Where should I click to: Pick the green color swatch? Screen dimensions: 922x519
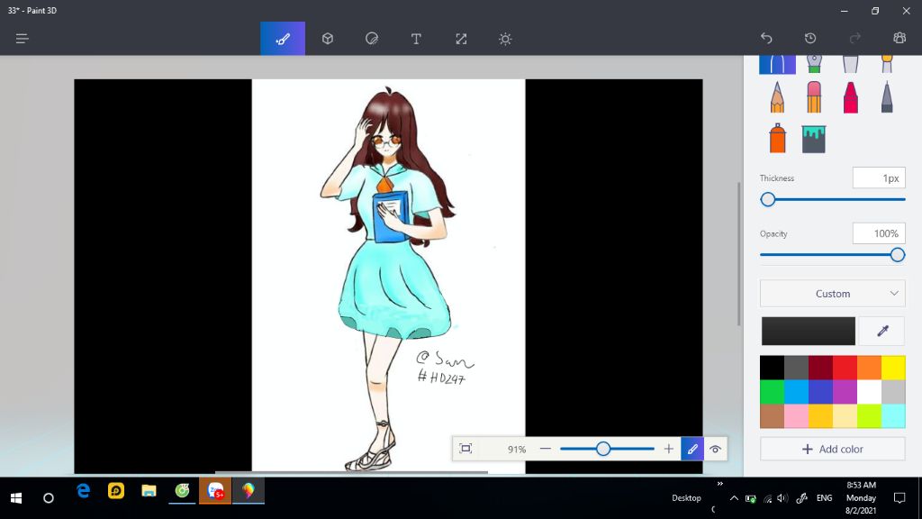click(x=772, y=392)
